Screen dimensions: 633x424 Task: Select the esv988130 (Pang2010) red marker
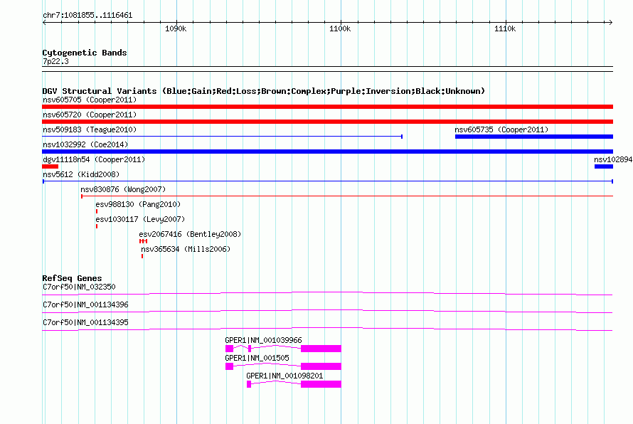97,211
